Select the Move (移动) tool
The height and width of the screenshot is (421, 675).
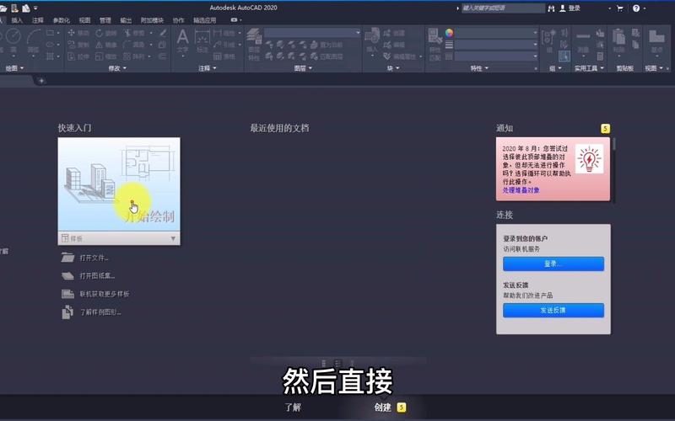(78, 33)
